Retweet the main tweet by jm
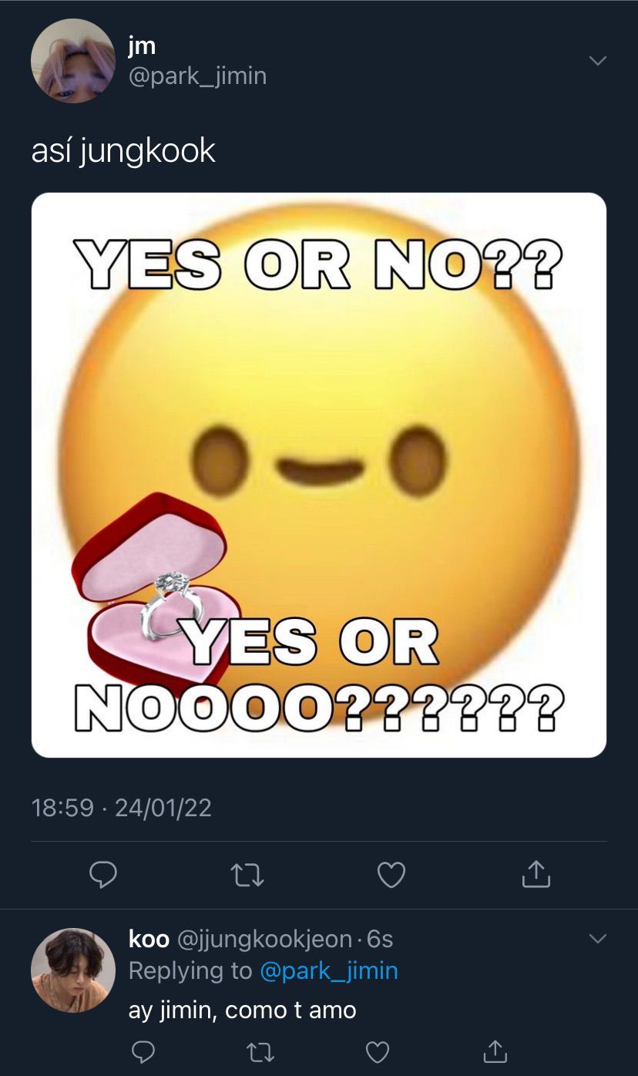The height and width of the screenshot is (1076, 638). point(247,875)
